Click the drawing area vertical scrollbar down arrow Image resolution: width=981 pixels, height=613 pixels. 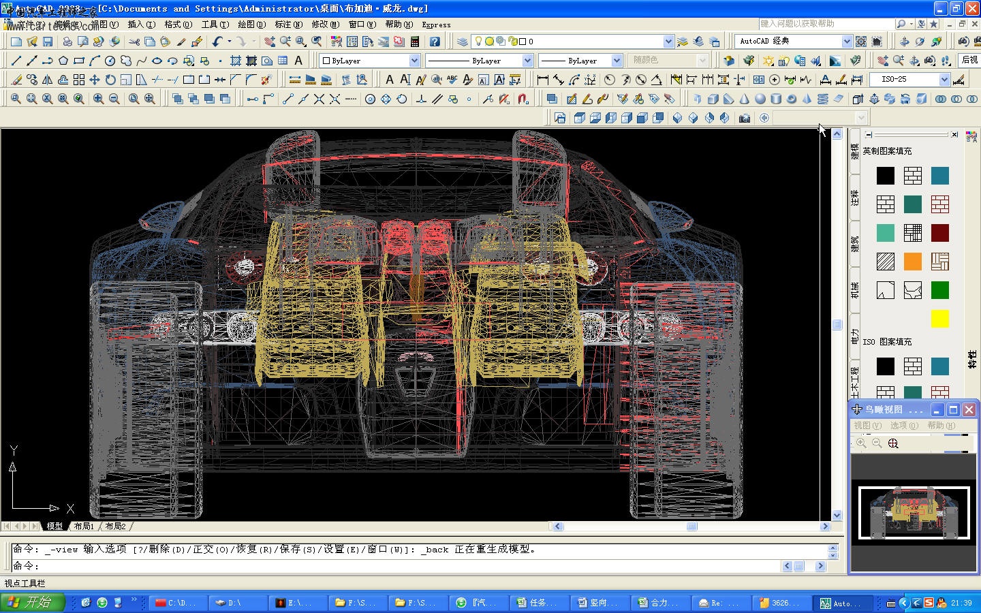pyautogui.click(x=837, y=516)
